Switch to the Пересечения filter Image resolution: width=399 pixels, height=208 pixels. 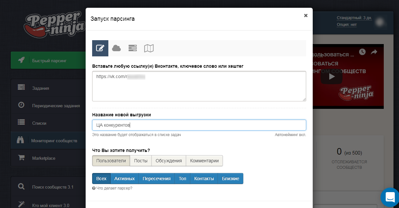tap(156, 179)
